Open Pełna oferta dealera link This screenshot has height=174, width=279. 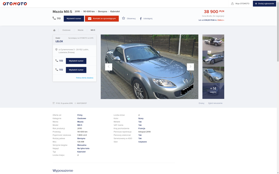click(x=84, y=78)
